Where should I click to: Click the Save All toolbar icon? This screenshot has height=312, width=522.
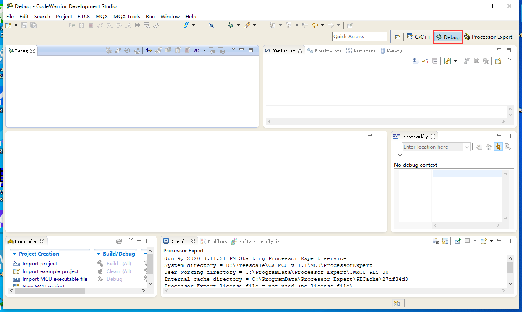(x=33, y=25)
